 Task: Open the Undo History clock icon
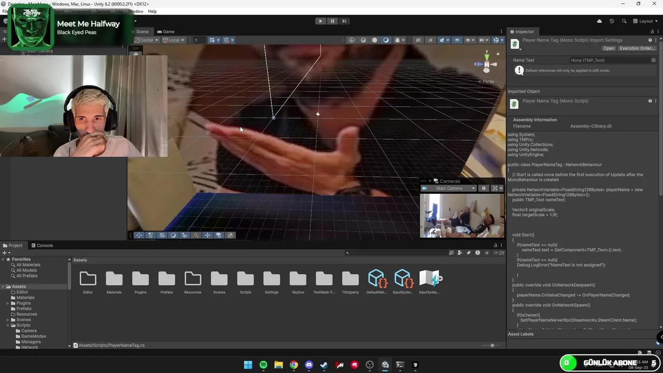(x=612, y=21)
